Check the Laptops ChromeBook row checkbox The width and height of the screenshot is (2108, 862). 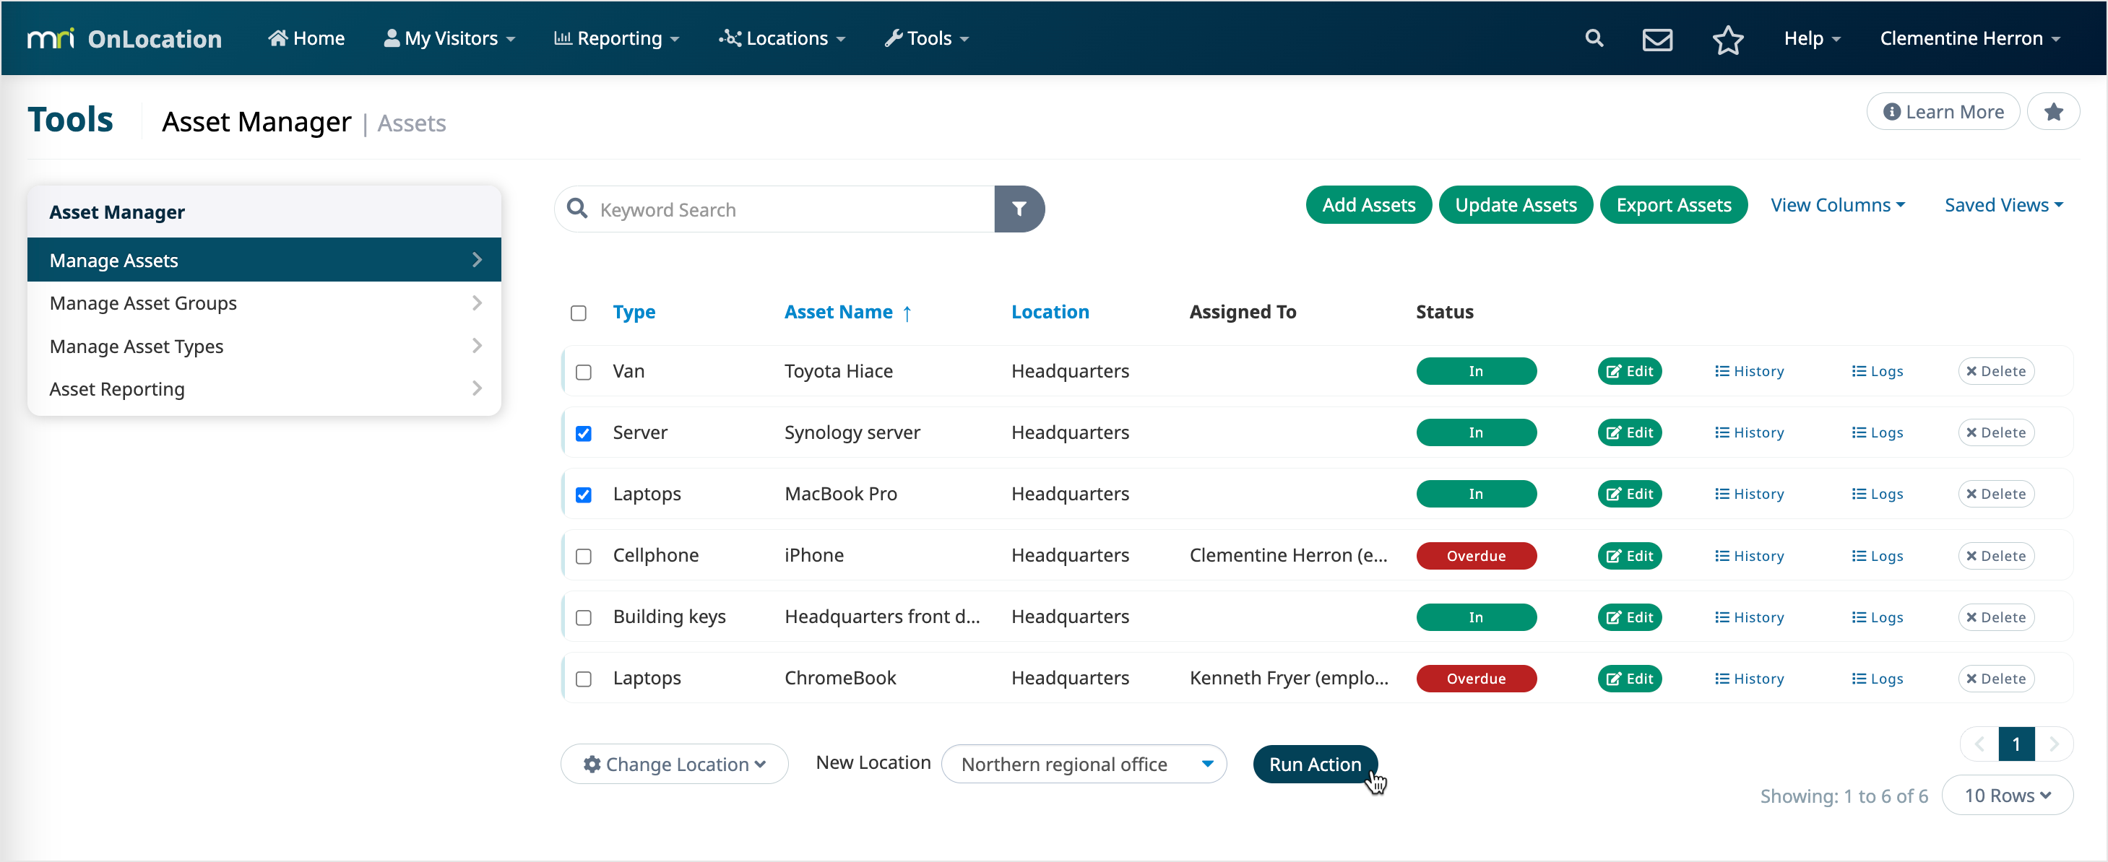pos(583,679)
